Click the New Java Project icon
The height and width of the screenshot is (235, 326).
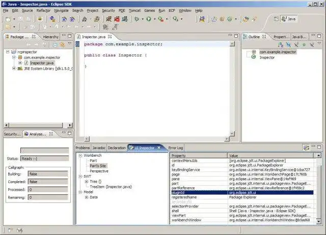coord(214,19)
